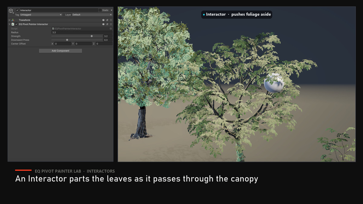
Task: Click the Downward Press slider handle
Action: tap(67, 40)
